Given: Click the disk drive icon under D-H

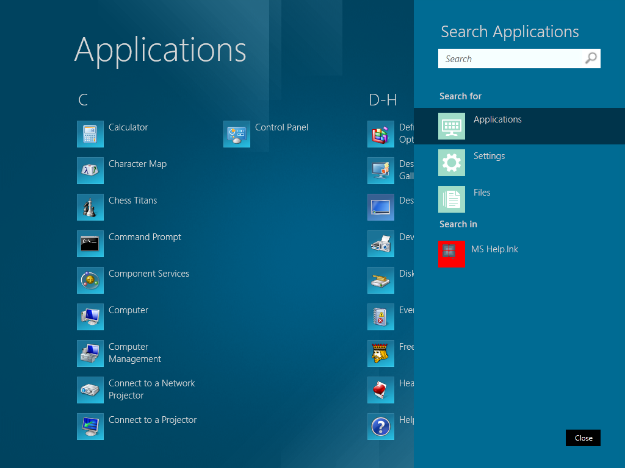Looking at the screenshot, I should click(381, 280).
